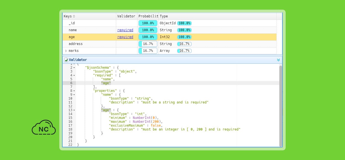The height and width of the screenshot is (160, 345).
Task: Click the String type cell for address
Action: (x=166, y=44)
